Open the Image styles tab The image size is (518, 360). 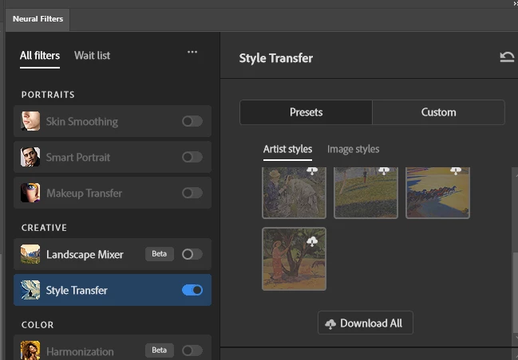353,150
